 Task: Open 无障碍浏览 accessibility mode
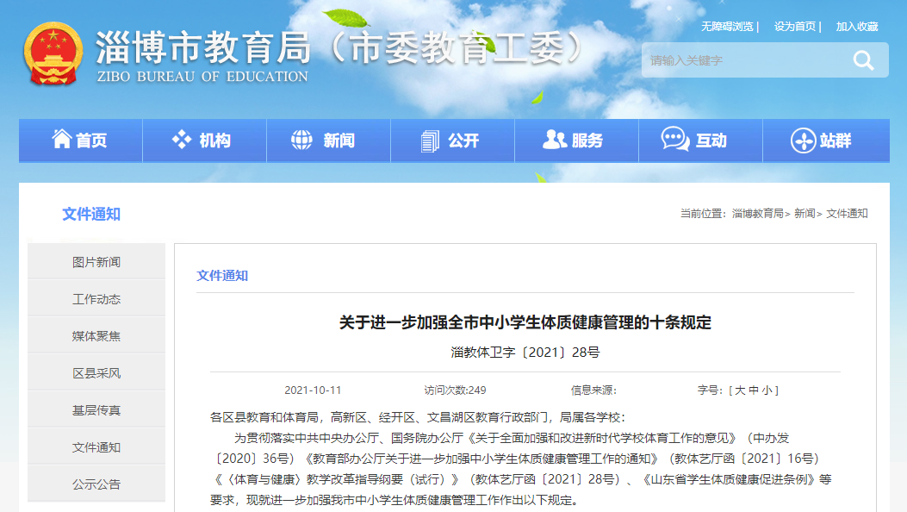pyautogui.click(x=727, y=27)
